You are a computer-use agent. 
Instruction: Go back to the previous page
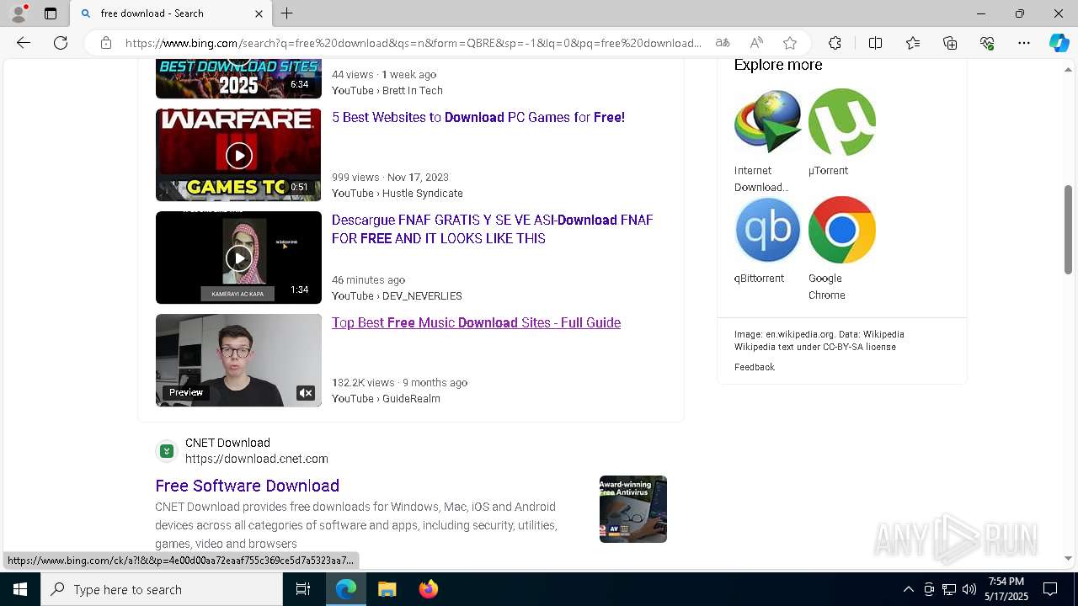[x=24, y=43]
